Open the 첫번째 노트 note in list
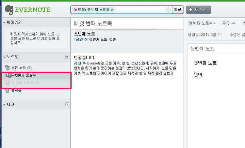245x148 pixels. tap(127, 41)
